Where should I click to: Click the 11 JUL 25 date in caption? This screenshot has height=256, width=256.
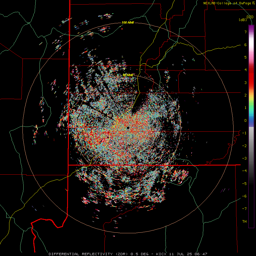[x=181, y=254]
